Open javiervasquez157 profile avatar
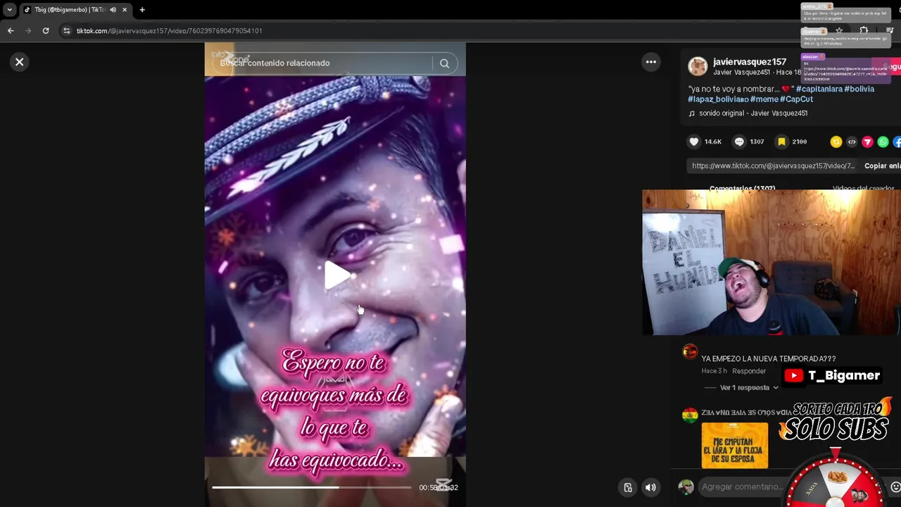 pos(698,66)
